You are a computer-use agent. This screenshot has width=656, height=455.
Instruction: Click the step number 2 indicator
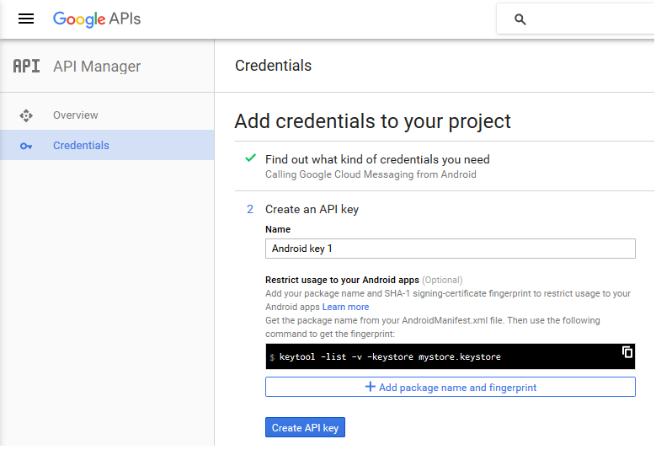pyautogui.click(x=250, y=209)
